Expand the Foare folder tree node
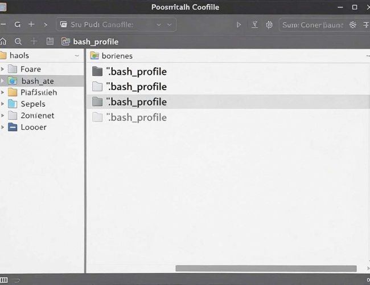The width and height of the screenshot is (370, 285). pyautogui.click(x=3, y=69)
